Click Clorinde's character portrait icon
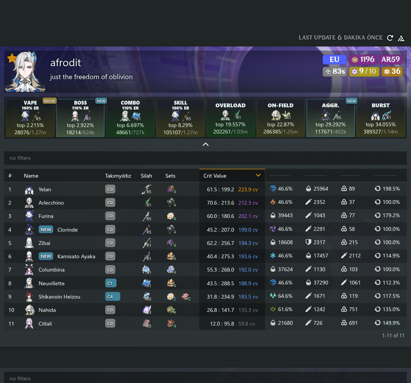The height and width of the screenshot is (383, 411). coord(29,229)
